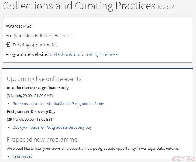Image resolution: width=196 pixels, height=162 pixels.
Task: Click the Study modes Full-time, Part-time text
Action: click(39, 36)
